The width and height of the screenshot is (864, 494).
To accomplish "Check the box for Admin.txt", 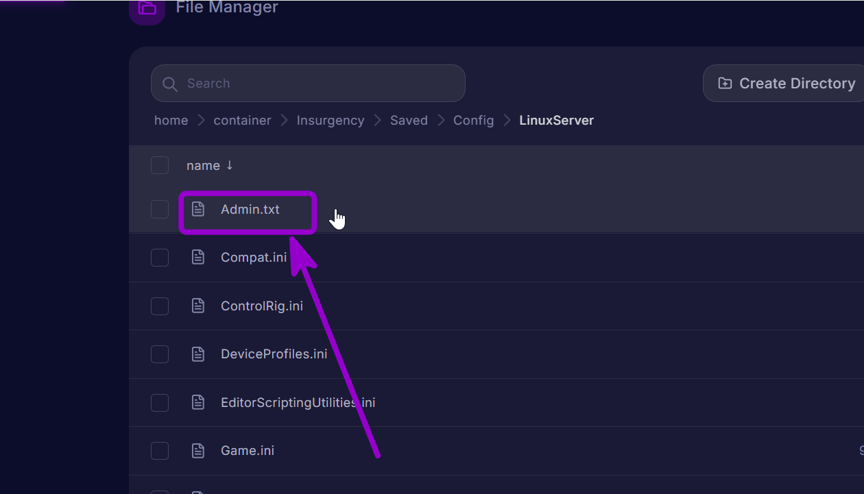I will [x=160, y=209].
